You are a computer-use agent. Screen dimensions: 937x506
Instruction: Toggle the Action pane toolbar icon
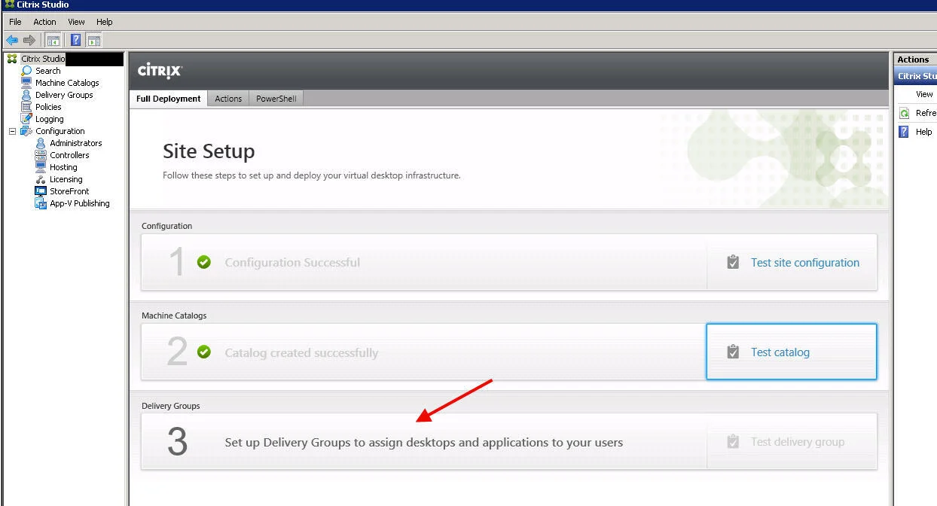(x=94, y=40)
